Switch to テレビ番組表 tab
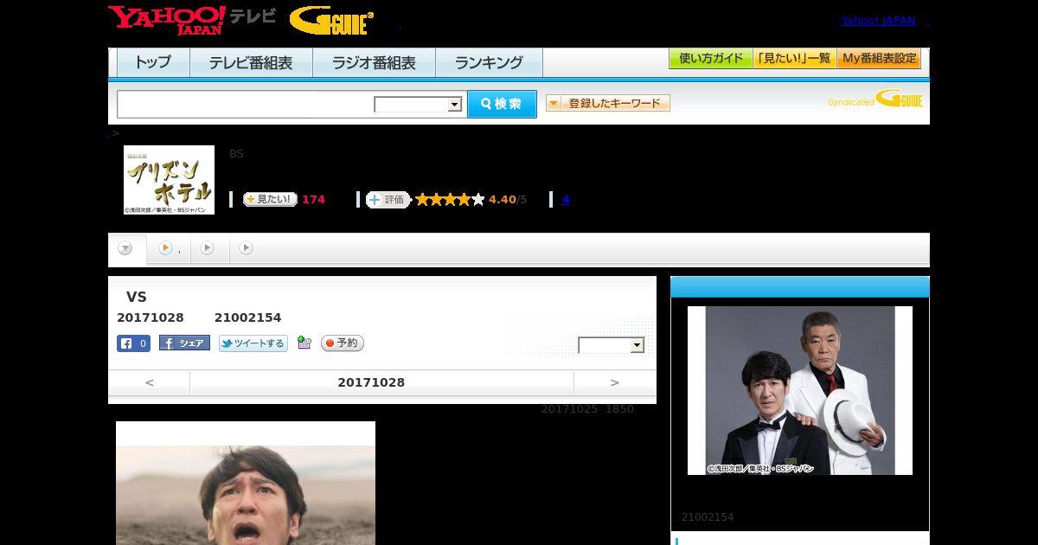The width and height of the screenshot is (1038, 545). pos(251,63)
